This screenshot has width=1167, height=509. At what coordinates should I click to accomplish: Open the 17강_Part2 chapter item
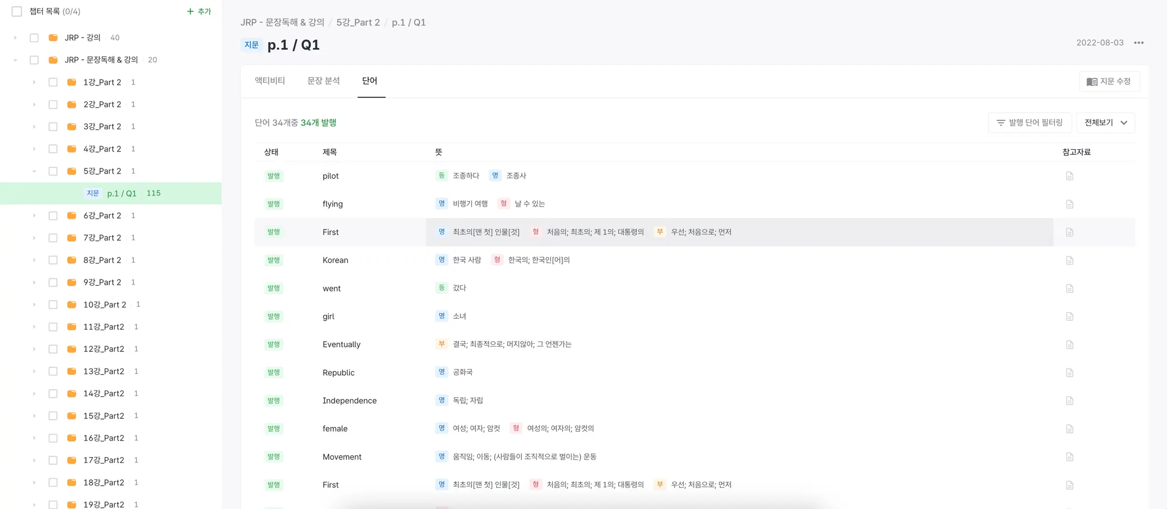[104, 460]
